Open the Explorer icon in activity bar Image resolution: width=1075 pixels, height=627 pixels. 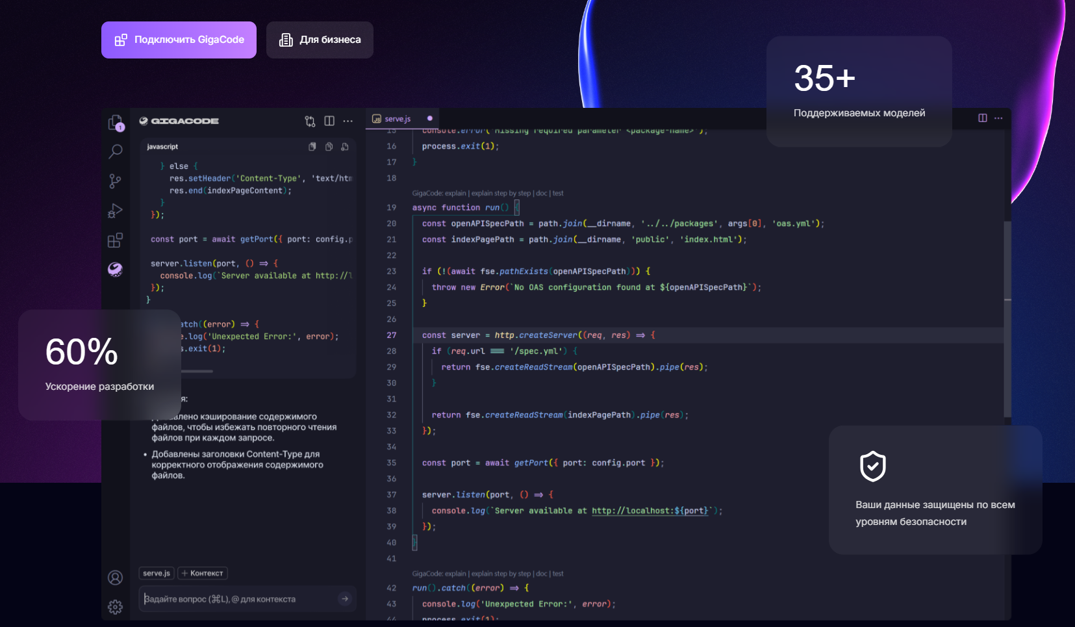(116, 123)
